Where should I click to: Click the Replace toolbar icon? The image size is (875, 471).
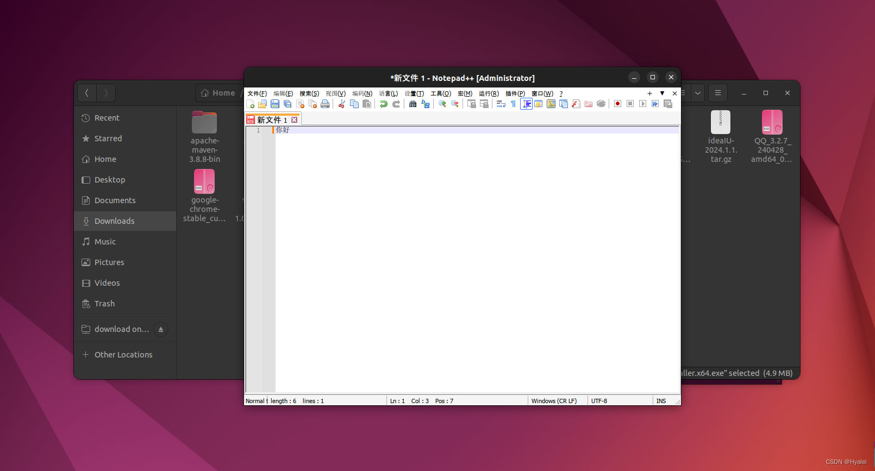pyautogui.click(x=426, y=104)
